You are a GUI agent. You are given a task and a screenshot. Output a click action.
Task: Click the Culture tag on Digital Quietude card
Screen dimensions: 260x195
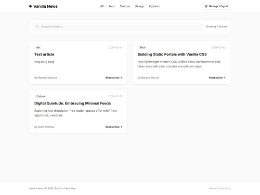pyautogui.click(x=40, y=96)
